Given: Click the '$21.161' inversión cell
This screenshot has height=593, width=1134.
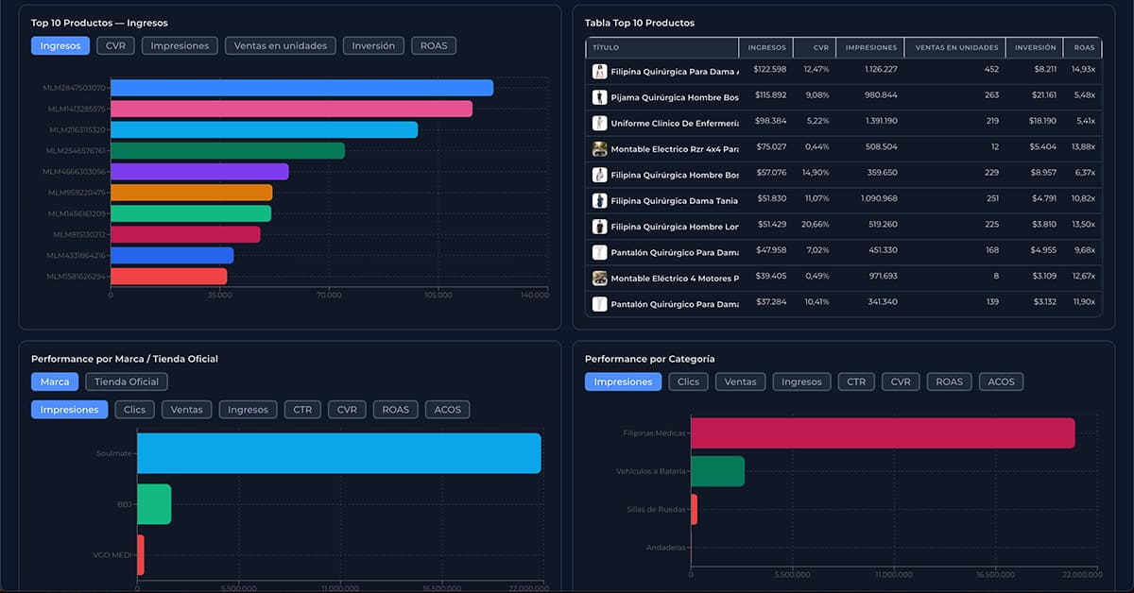Looking at the screenshot, I should point(1044,95).
